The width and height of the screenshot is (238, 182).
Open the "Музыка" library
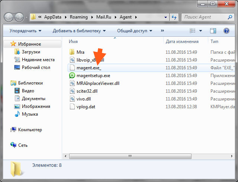(30, 114)
